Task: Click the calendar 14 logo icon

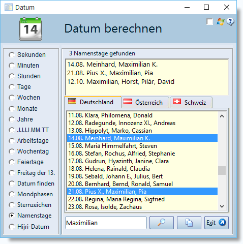Action: (x=31, y=29)
